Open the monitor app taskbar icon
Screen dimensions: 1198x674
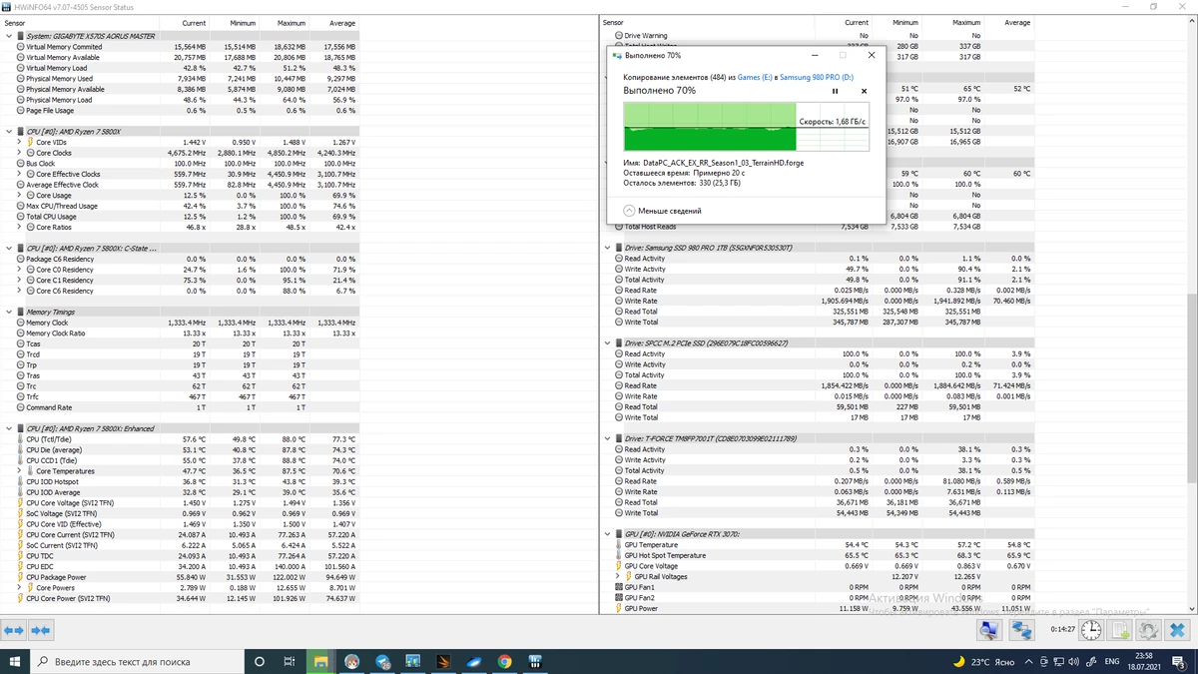[x=413, y=661]
